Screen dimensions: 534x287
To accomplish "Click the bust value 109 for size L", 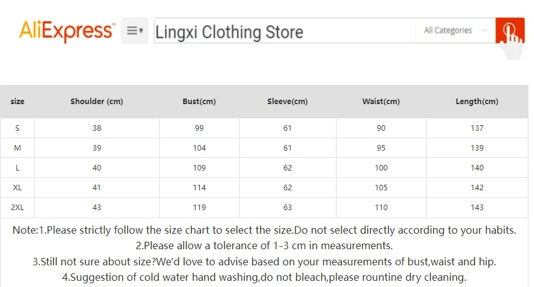I will click(x=199, y=167).
